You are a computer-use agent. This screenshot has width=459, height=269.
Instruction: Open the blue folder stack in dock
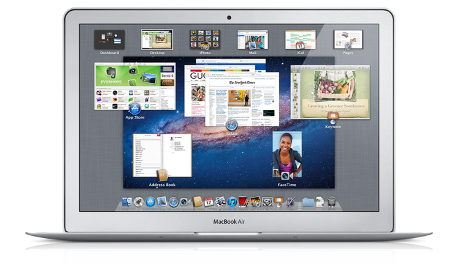point(308,202)
